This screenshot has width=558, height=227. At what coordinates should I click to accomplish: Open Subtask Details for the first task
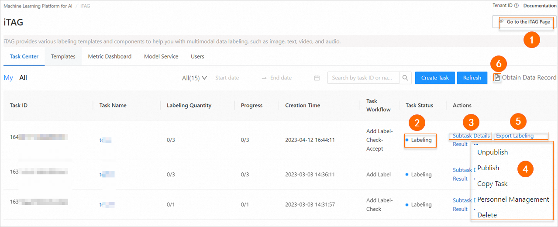click(471, 136)
